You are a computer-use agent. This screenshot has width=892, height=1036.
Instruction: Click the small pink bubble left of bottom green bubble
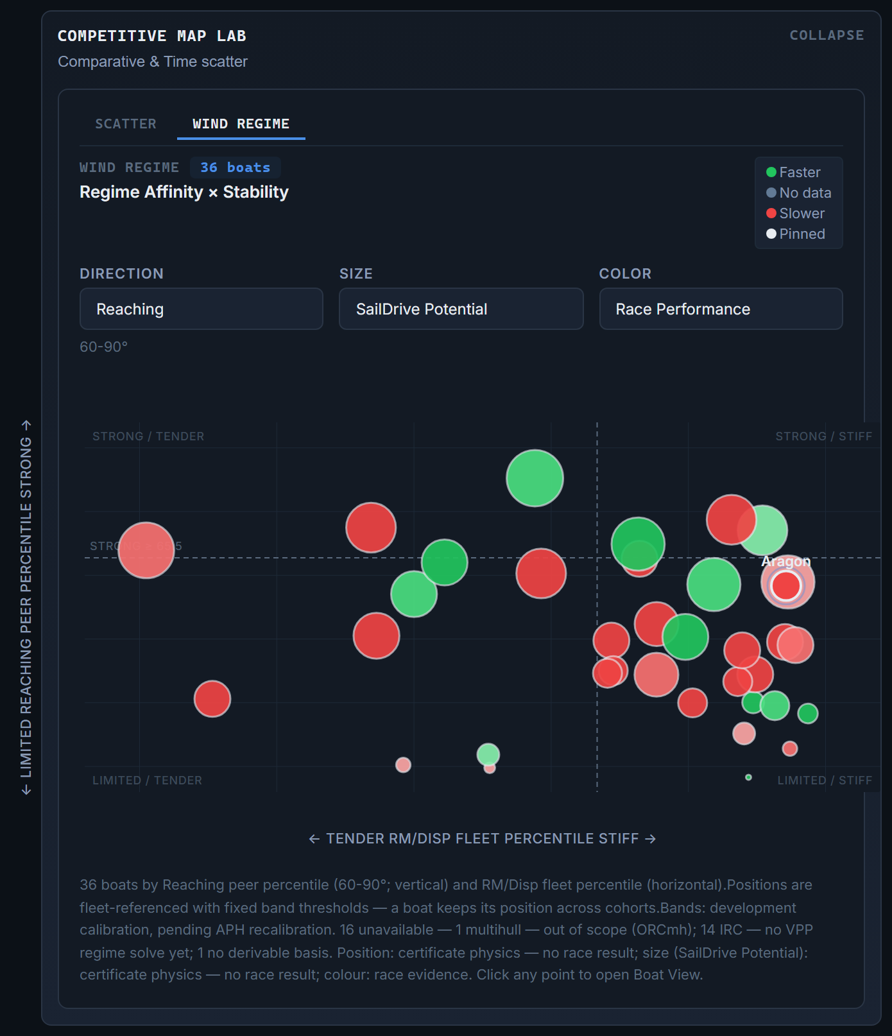pos(403,764)
